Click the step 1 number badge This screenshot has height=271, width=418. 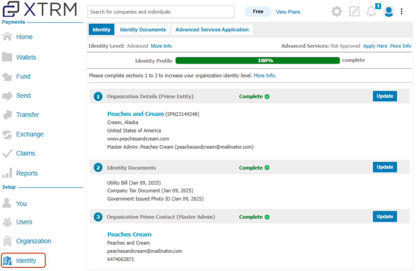tap(98, 97)
